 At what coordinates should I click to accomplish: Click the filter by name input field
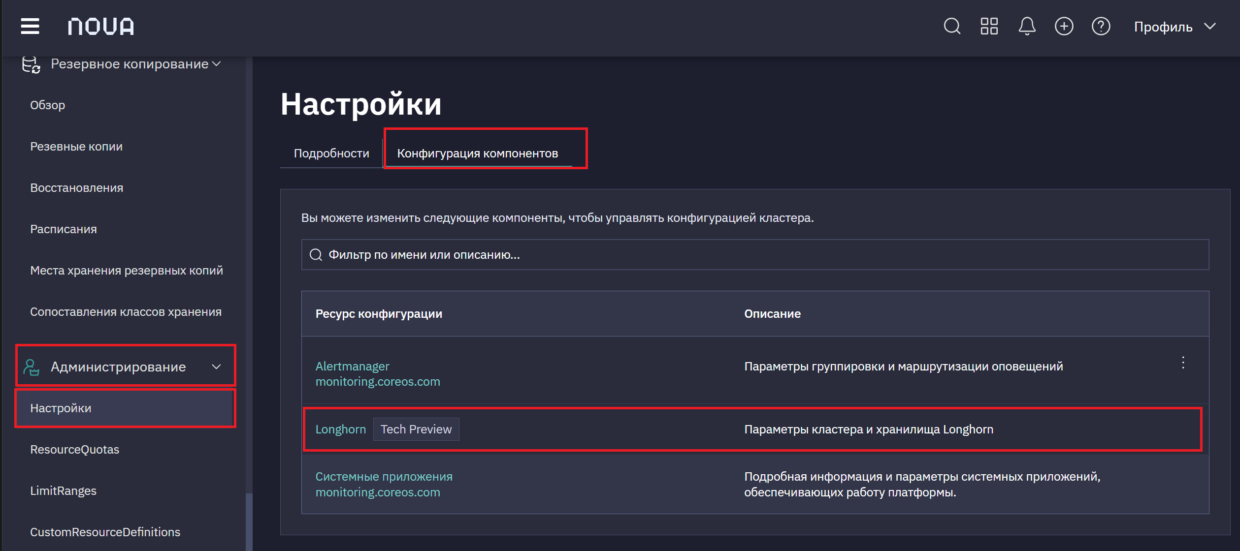click(x=755, y=254)
